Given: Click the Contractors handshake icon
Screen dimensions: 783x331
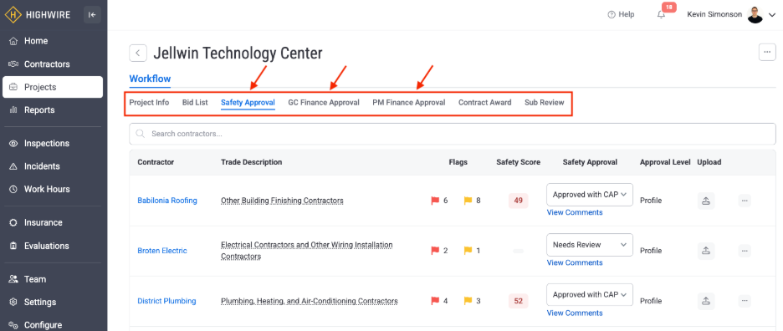Looking at the screenshot, I should [13, 64].
